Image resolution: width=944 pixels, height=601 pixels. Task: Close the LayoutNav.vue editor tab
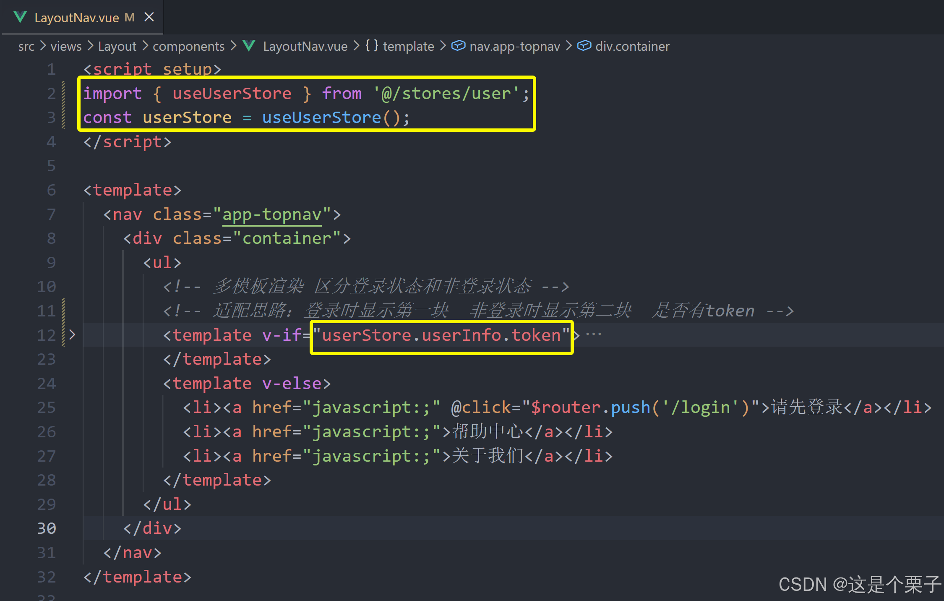tap(149, 17)
